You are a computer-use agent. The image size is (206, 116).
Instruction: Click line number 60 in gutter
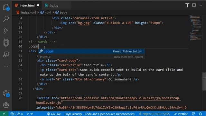(x=20, y=46)
